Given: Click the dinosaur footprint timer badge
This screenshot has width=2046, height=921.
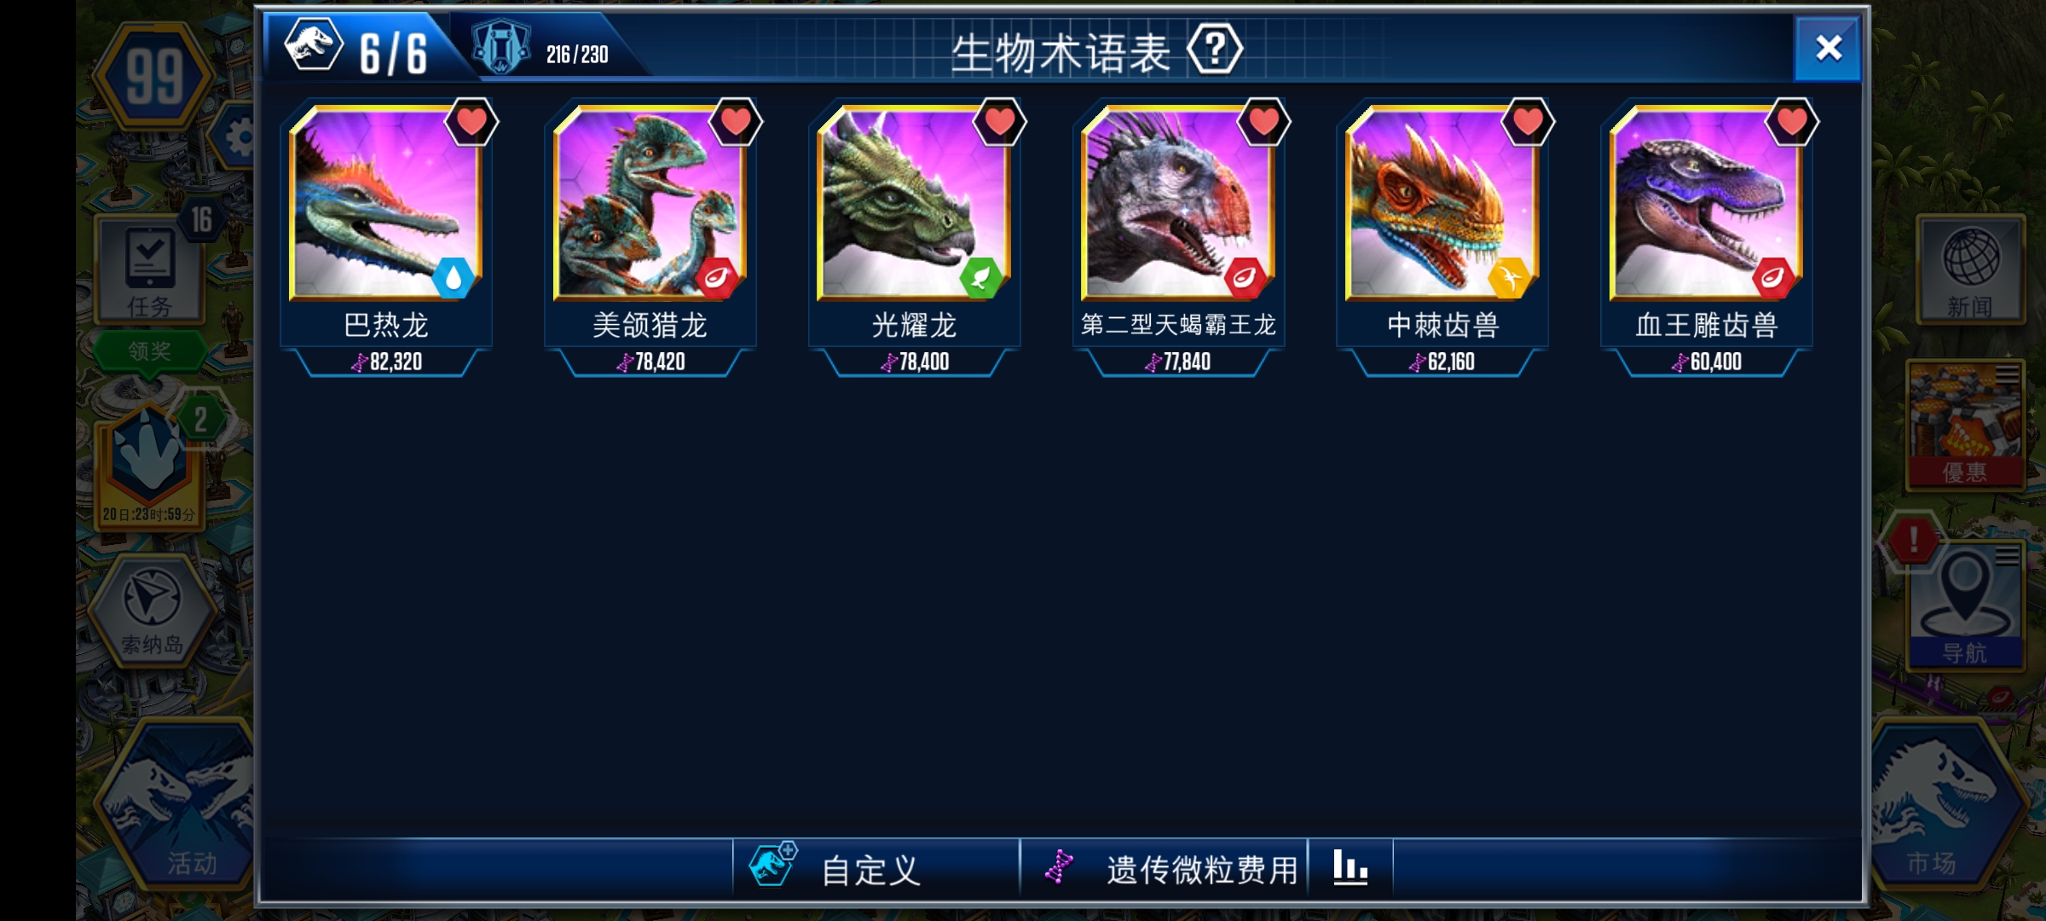Looking at the screenshot, I should pyautogui.click(x=150, y=465).
